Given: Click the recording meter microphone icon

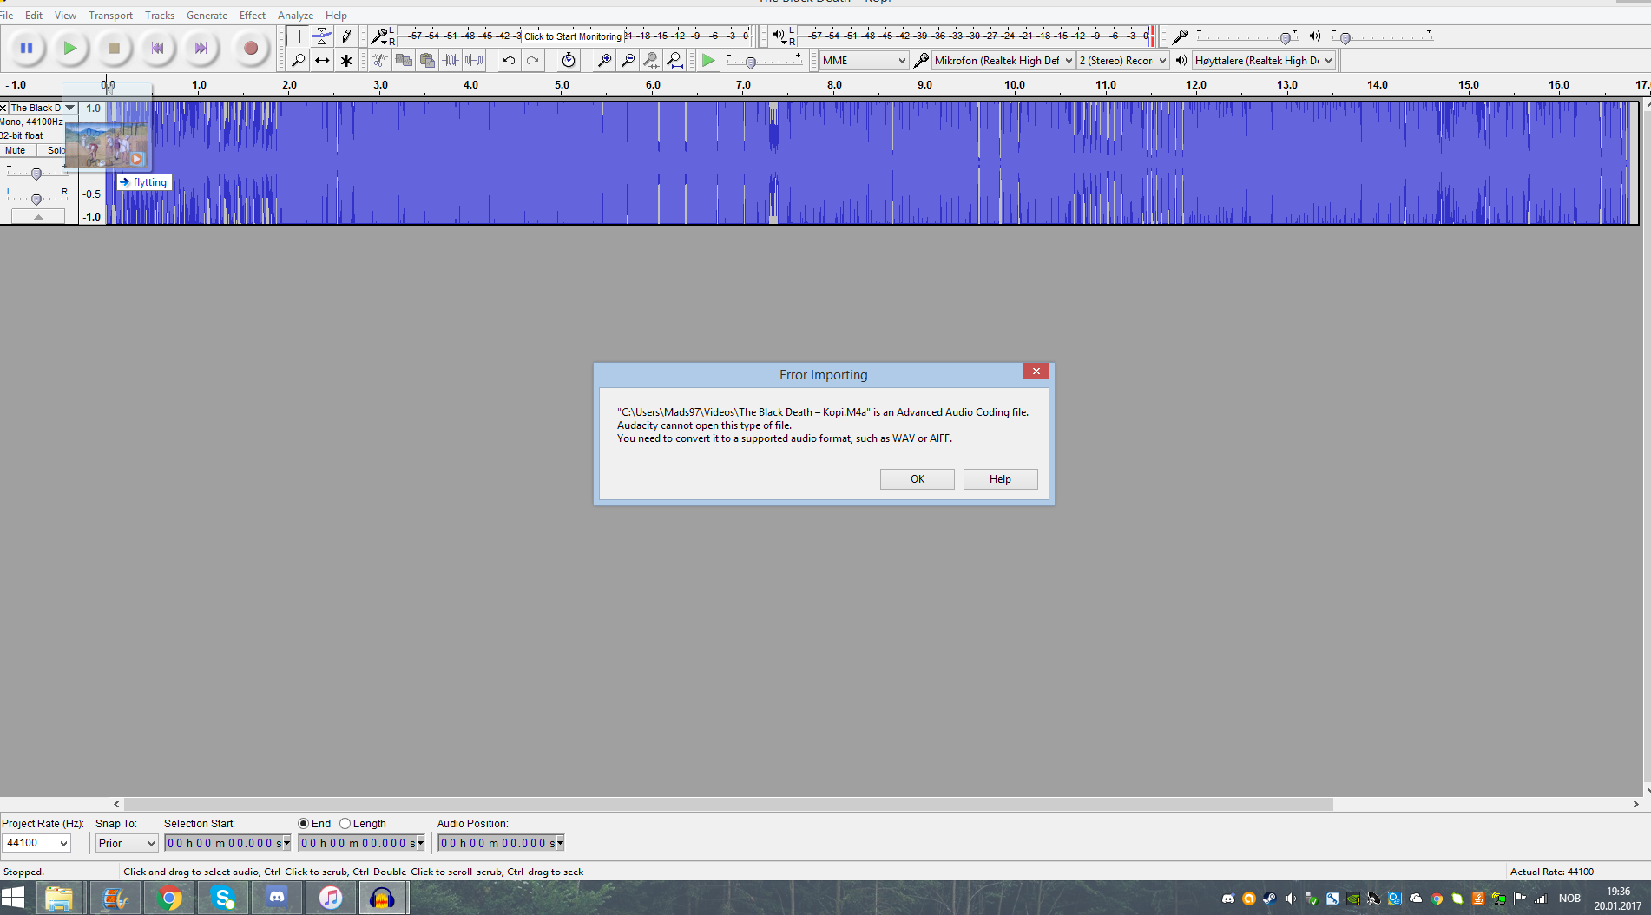Looking at the screenshot, I should click(x=381, y=36).
